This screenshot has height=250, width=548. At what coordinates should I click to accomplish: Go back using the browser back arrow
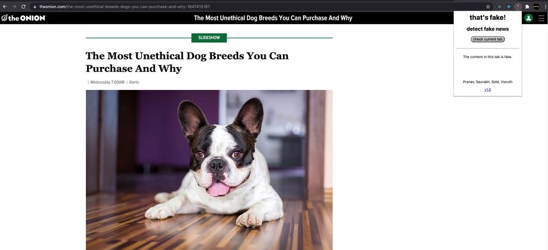[5, 7]
